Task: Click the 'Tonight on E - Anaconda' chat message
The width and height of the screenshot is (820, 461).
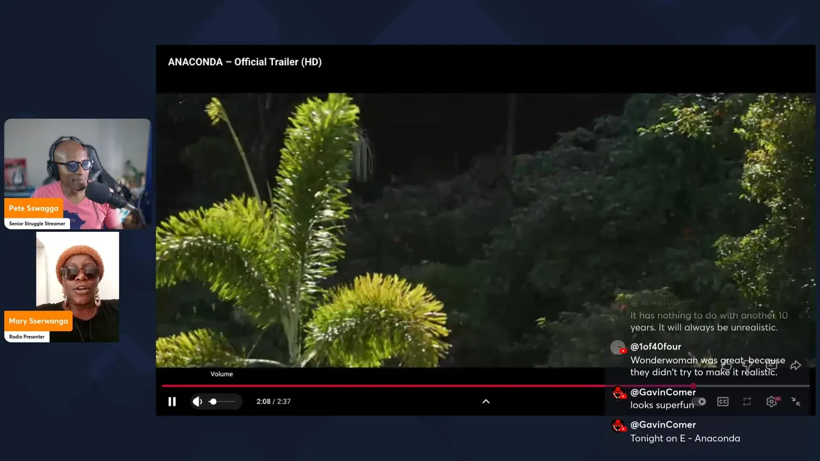Action: 685,439
